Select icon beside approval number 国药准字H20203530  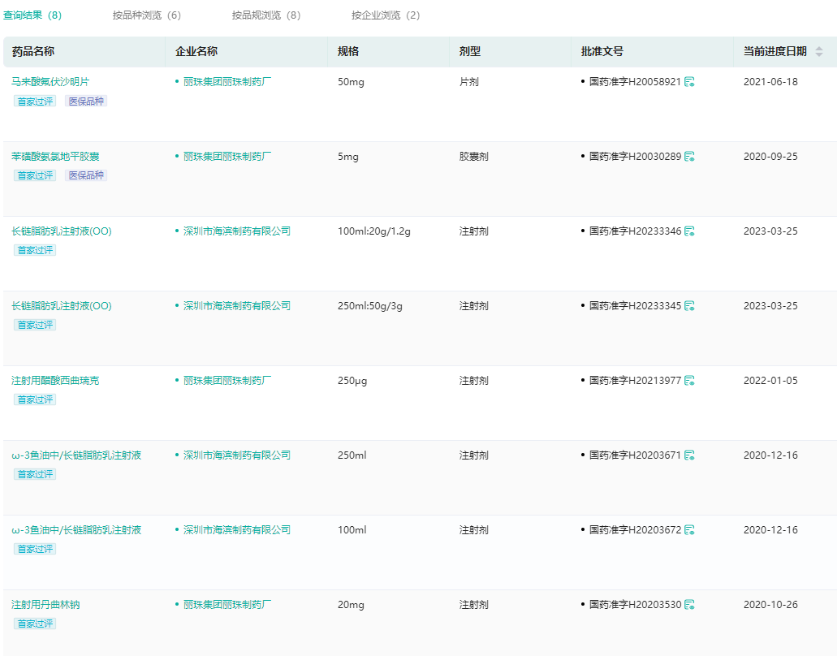coord(689,605)
